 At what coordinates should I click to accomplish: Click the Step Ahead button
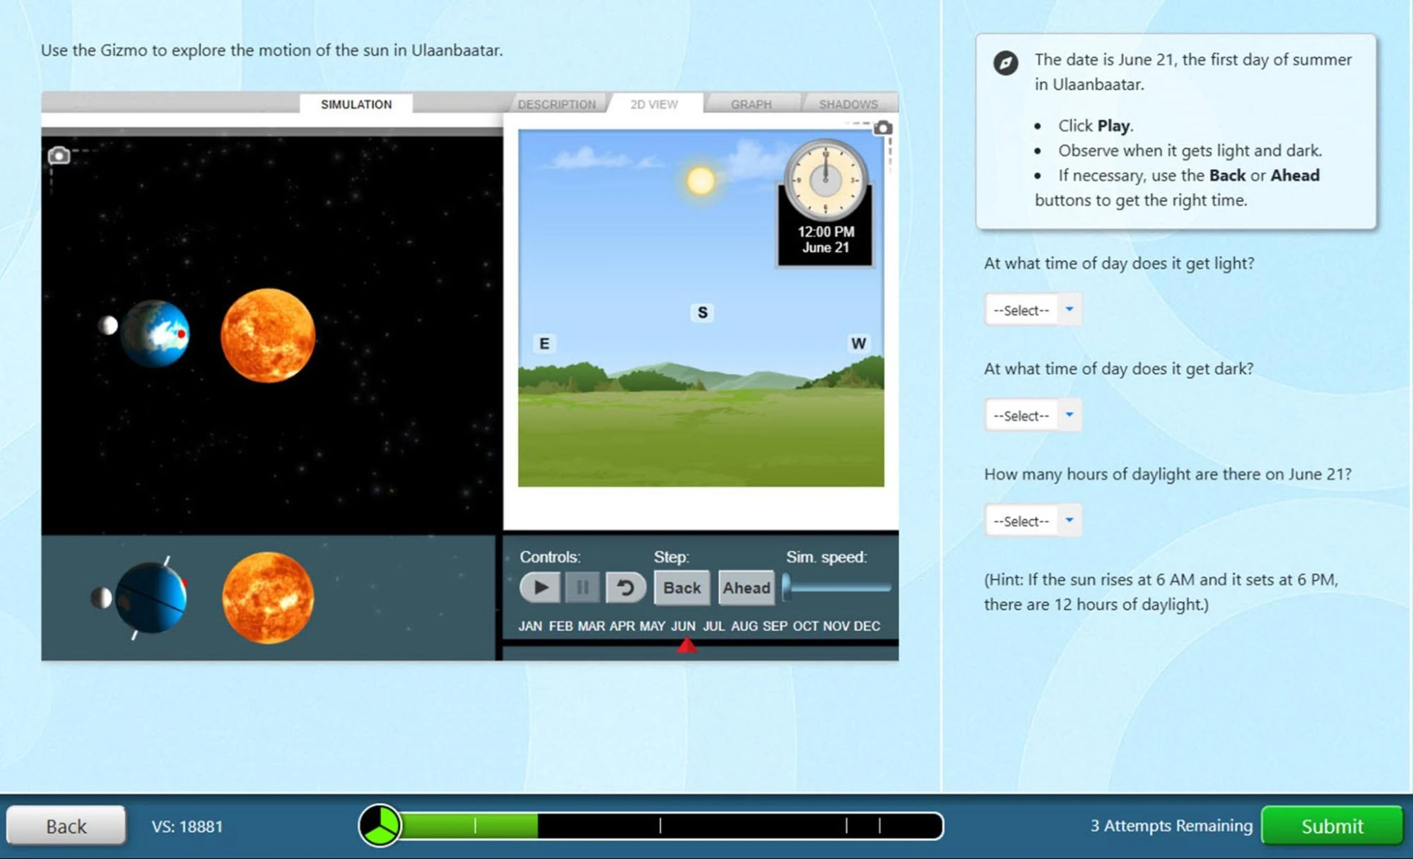[x=746, y=588]
